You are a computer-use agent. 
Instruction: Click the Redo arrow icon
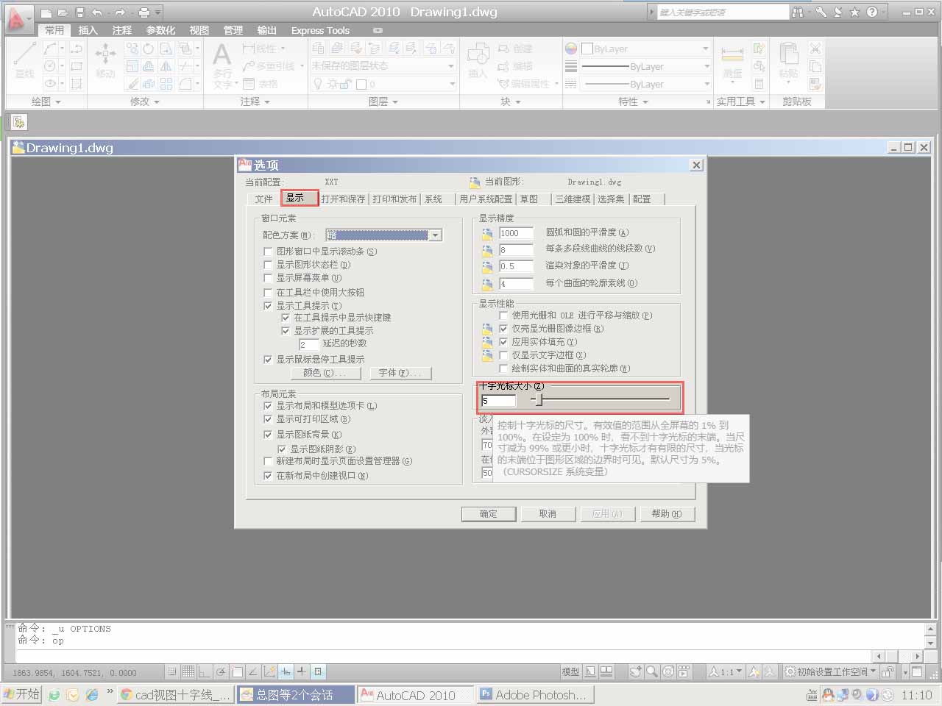[119, 13]
